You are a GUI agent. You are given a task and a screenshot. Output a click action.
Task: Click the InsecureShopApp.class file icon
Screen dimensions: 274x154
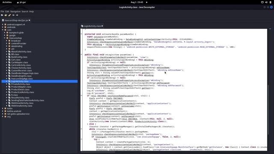[9, 79]
